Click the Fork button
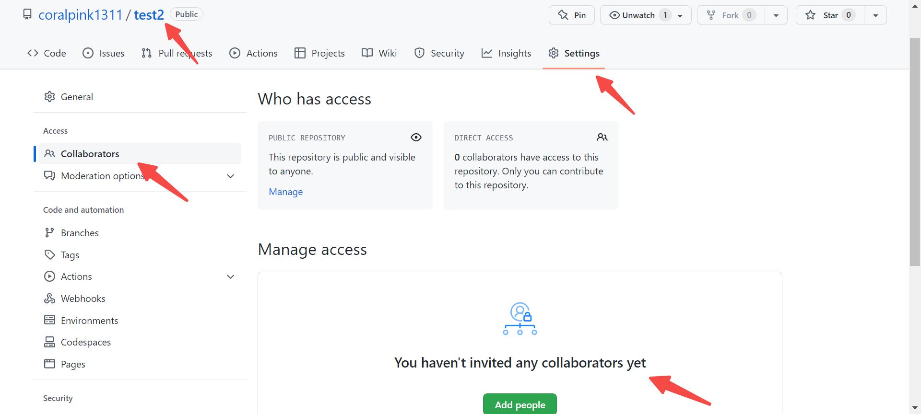Screen dimensions: 921x414 (x=731, y=15)
